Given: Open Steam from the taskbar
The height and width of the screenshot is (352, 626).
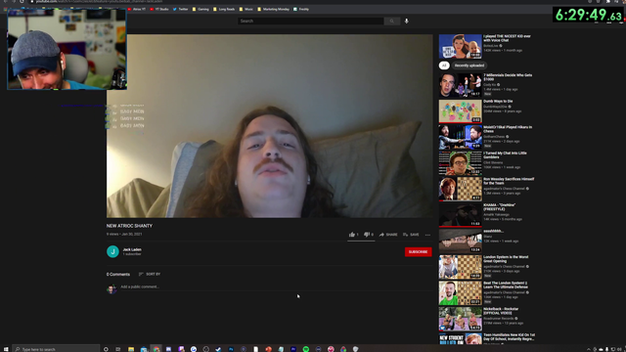Looking at the screenshot, I should click(218, 349).
